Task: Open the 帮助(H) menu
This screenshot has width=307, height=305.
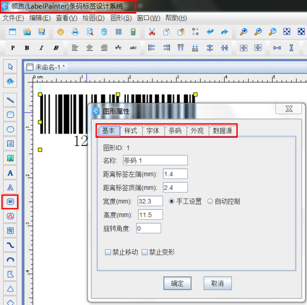Action: [x=176, y=18]
